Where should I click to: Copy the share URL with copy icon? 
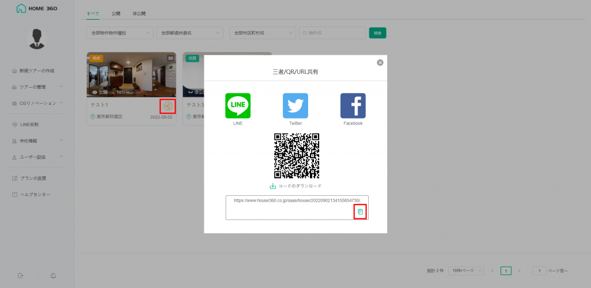(x=360, y=212)
